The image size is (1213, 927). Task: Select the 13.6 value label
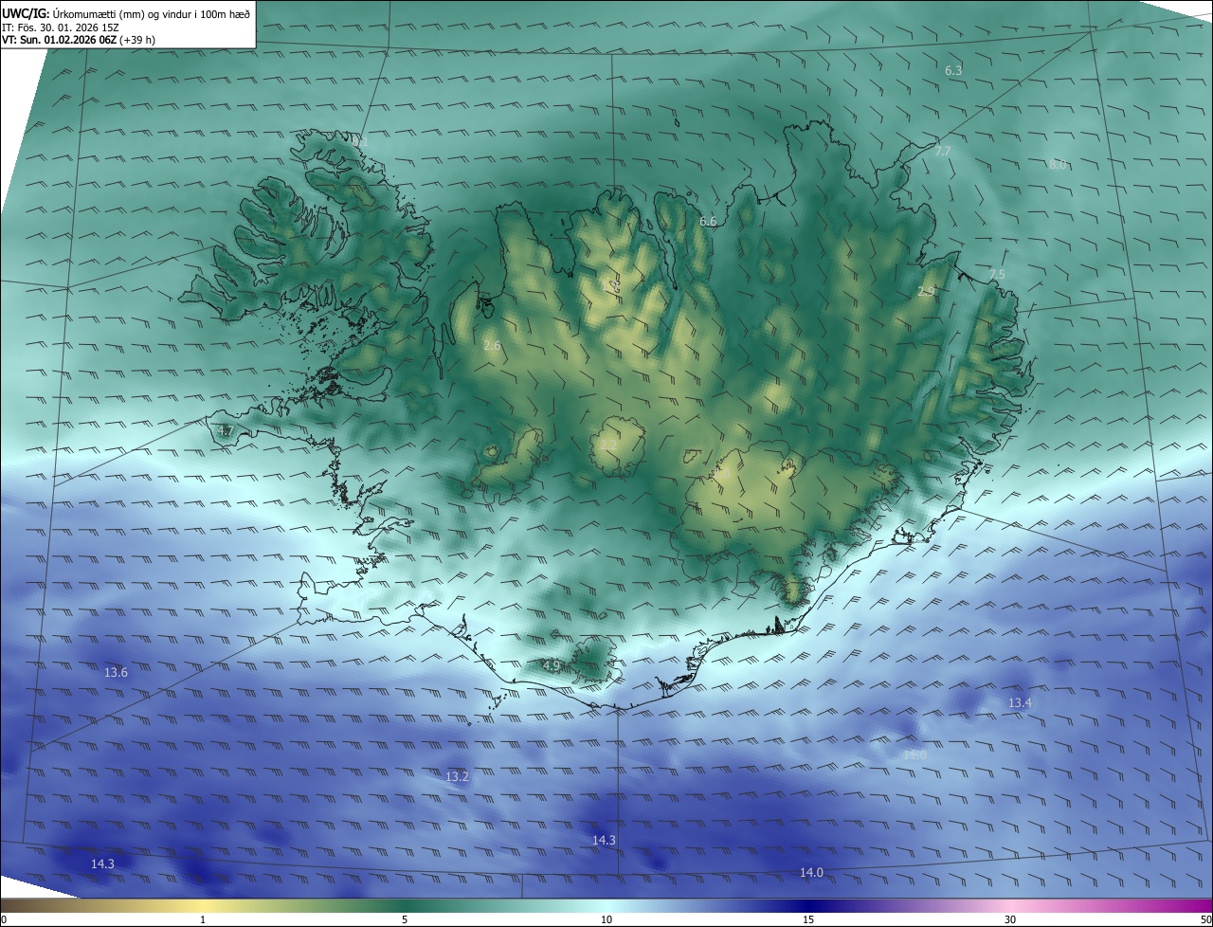116,673
